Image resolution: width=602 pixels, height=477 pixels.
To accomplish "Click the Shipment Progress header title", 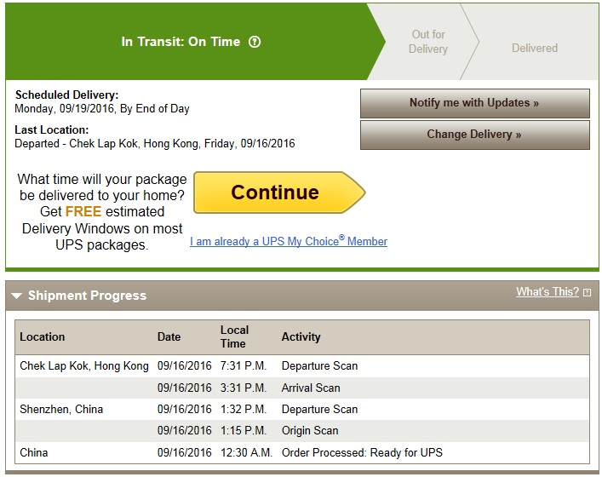I will pos(87,296).
